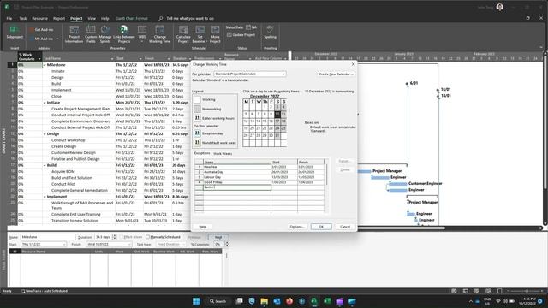Click Calculate Project
This screenshot has width=548, height=308.
point(183,34)
